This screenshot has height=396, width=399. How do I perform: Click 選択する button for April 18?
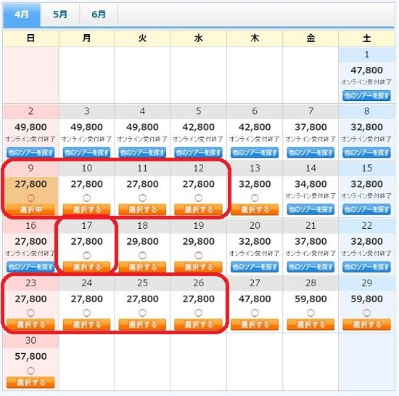142,267
